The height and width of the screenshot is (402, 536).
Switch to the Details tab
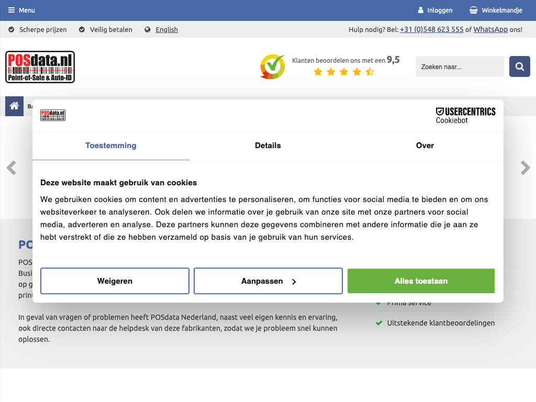click(x=268, y=146)
